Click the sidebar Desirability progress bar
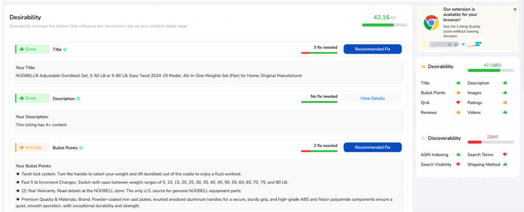Image resolution: width=524 pixels, height=212 pixels. point(491,70)
